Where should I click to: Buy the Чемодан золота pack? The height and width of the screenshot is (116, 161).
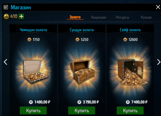pos(33,110)
